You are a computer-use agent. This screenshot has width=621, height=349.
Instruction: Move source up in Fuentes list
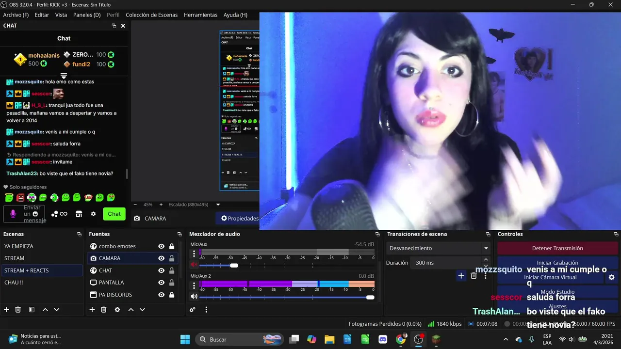coord(131,310)
